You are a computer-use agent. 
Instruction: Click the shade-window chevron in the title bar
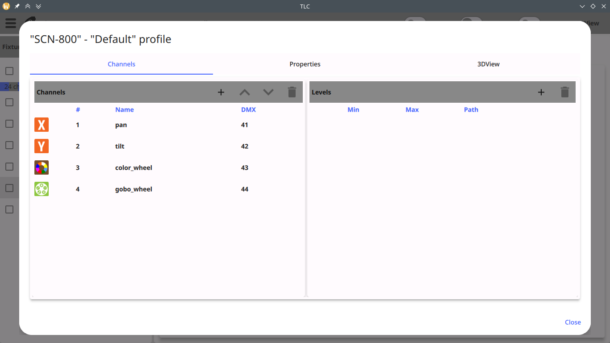pos(27,6)
